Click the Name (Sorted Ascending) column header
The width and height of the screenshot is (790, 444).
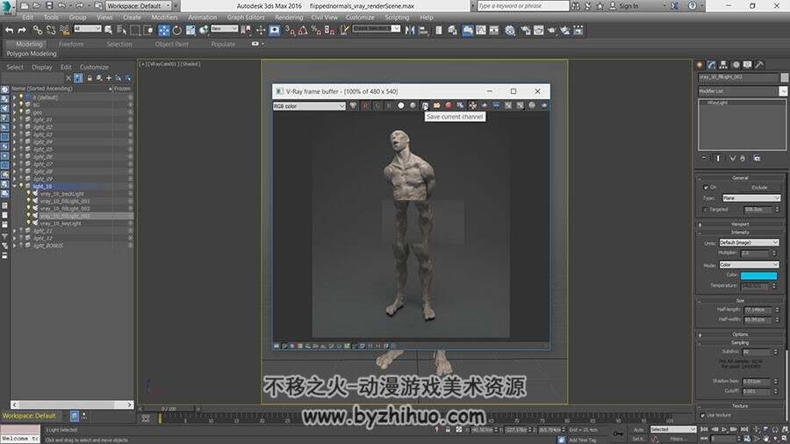click(61, 89)
